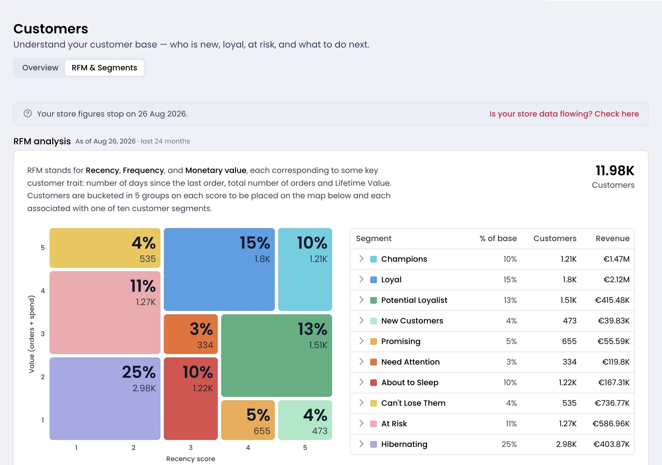Select the mint 4% tile with 473
This screenshot has width=662, height=465.
point(305,420)
